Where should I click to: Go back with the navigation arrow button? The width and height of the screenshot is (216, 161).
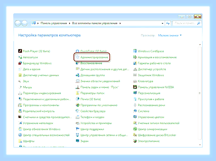point(18,23)
